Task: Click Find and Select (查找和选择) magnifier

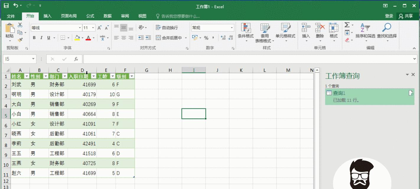Action: [x=386, y=32]
